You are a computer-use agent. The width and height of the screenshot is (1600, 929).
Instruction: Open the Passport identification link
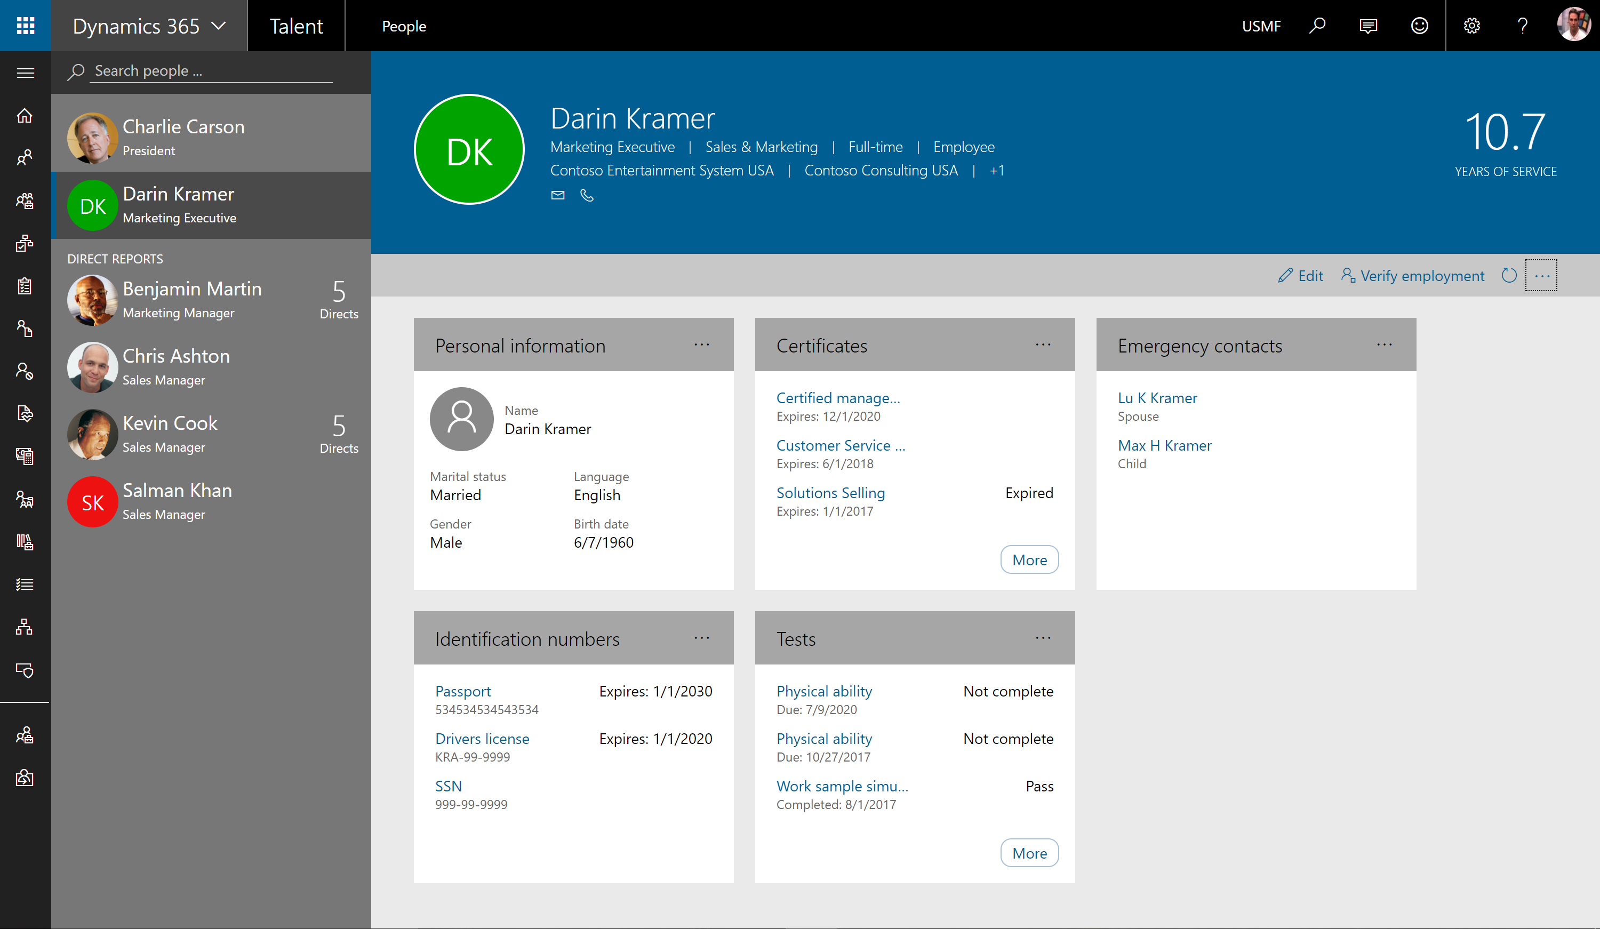[x=462, y=691]
